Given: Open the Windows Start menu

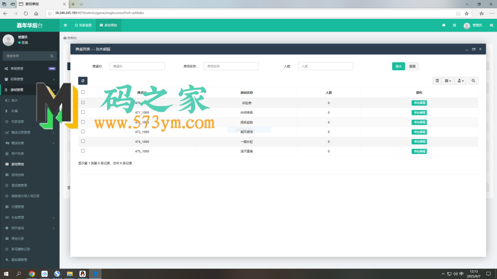Looking at the screenshot, I should [x=6, y=274].
